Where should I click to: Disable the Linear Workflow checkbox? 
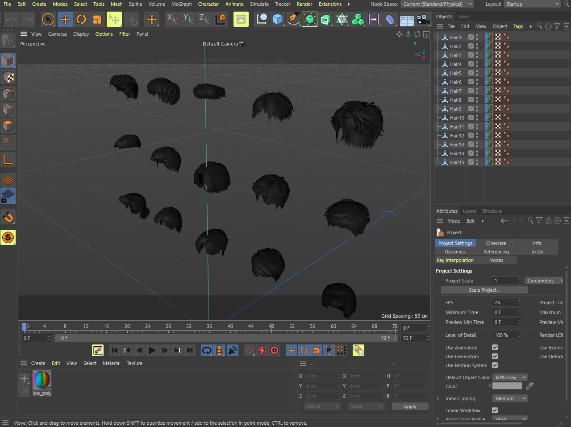(x=495, y=410)
